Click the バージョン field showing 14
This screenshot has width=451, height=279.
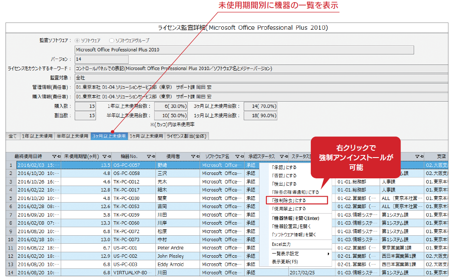[101, 59]
